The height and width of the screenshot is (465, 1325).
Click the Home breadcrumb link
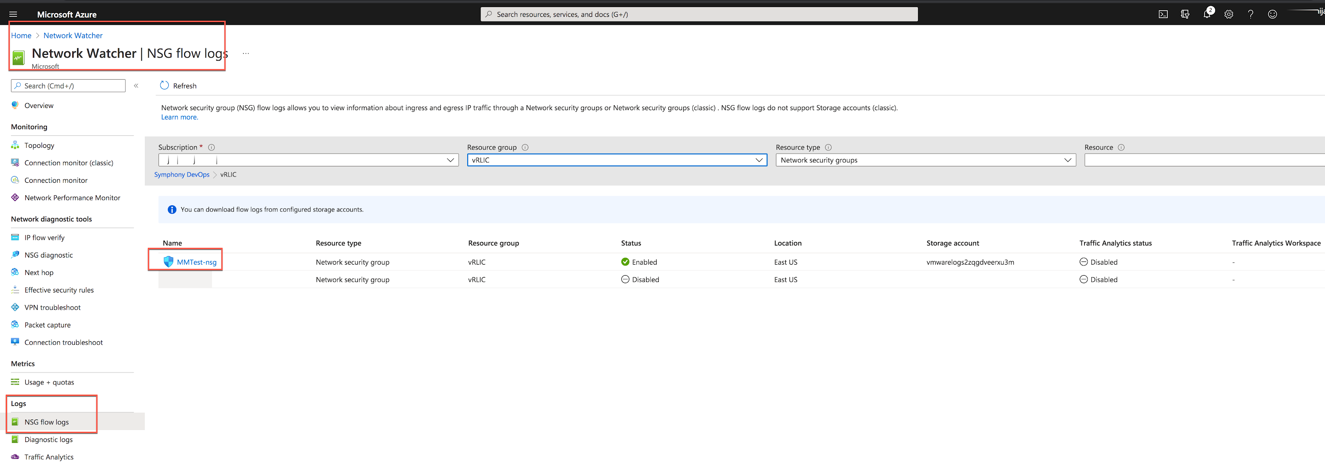click(21, 35)
